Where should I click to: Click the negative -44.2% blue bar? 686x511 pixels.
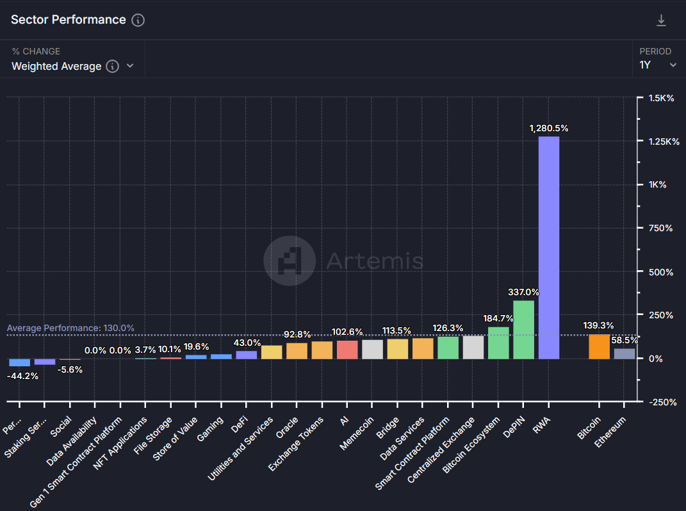point(19,362)
